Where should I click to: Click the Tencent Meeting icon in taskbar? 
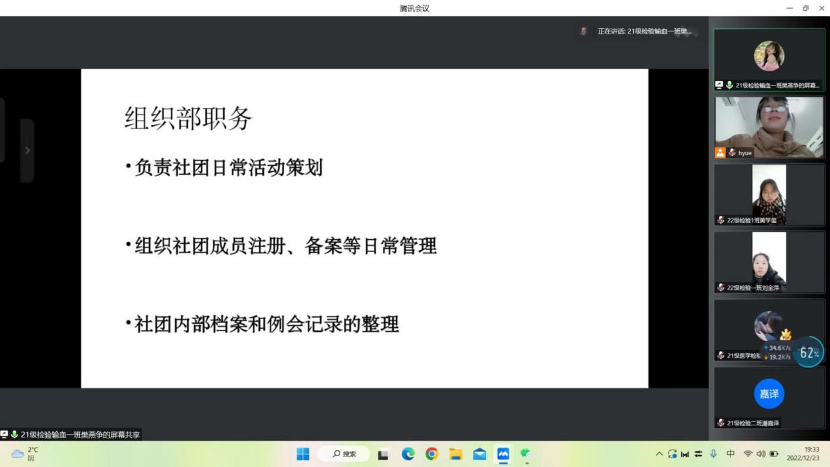click(503, 454)
